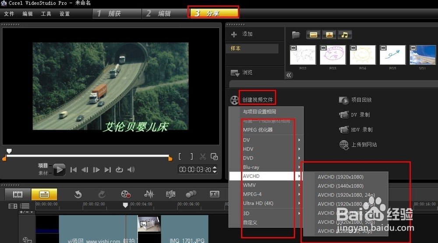
Task: Click the 添加 library folder button
Action: pos(242,34)
